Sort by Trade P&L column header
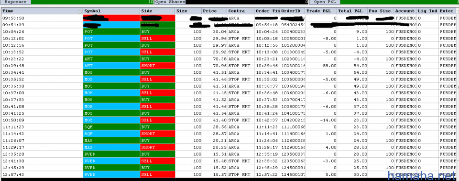This screenshot has height=181, width=459. coord(321,11)
